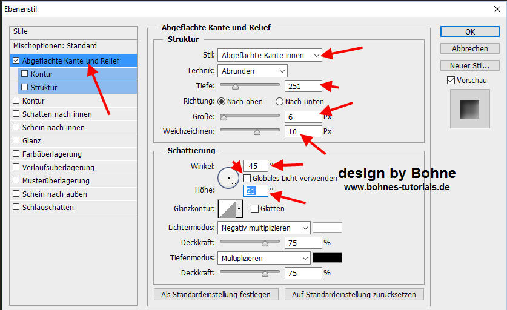Open the Lichtermodus blend mode dropdown
507x310 pixels.
pyautogui.click(x=263, y=228)
